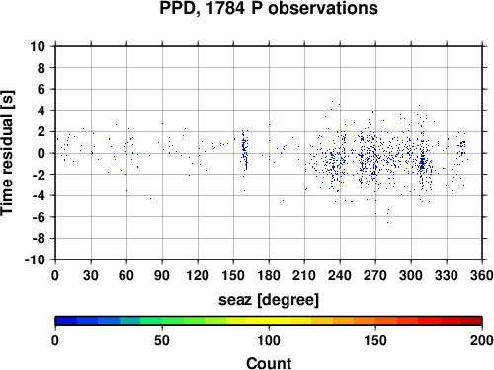Screen dimensions: 494x370
Task: Click the y-axis tick label 0
Action: pos(41,153)
